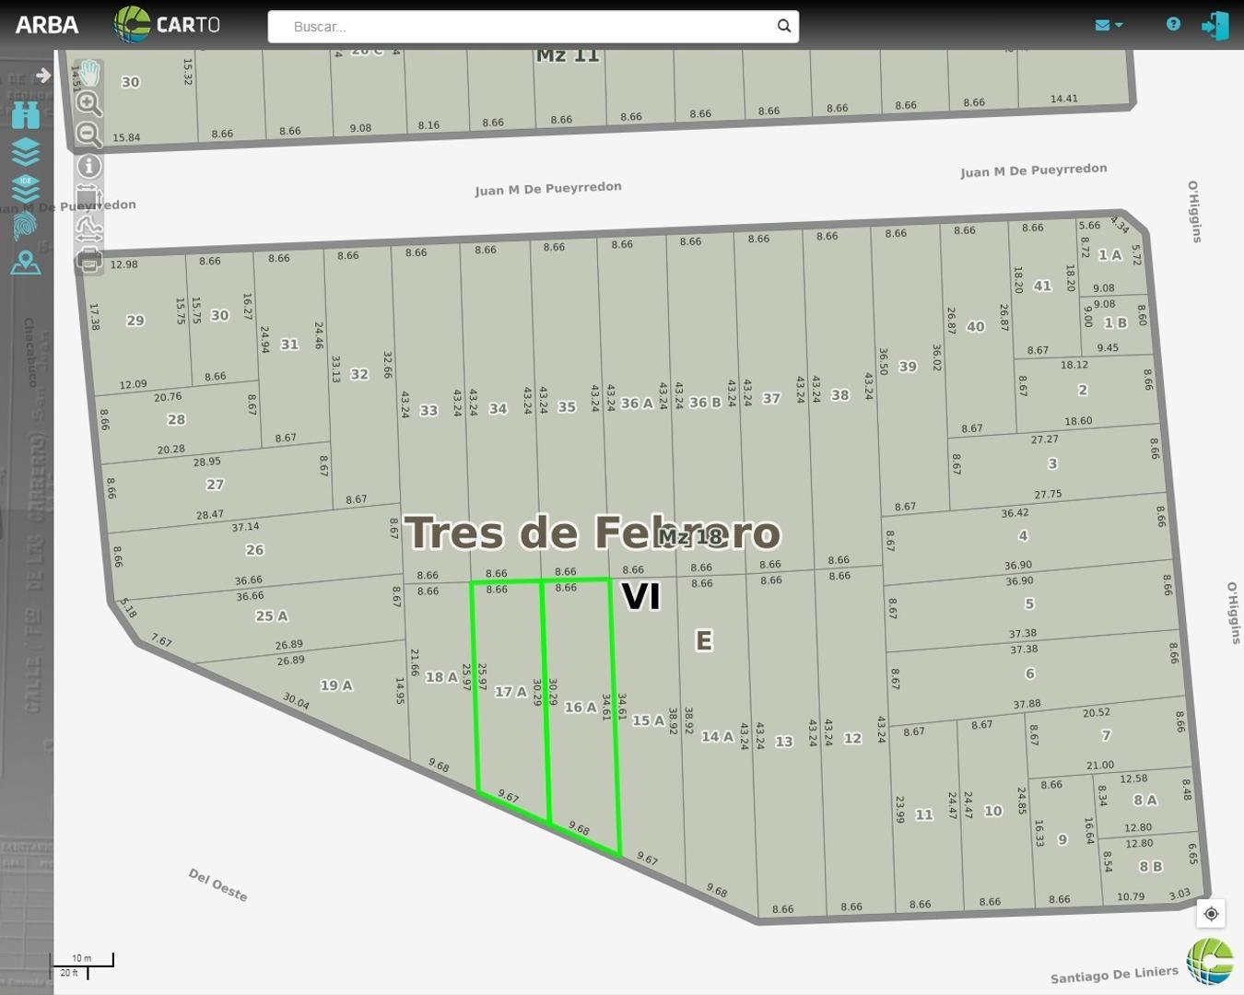Open the help question mark
Viewport: 1244px width, 995px height.
(1173, 25)
